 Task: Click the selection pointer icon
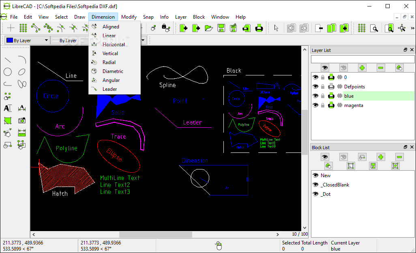tap(276, 28)
